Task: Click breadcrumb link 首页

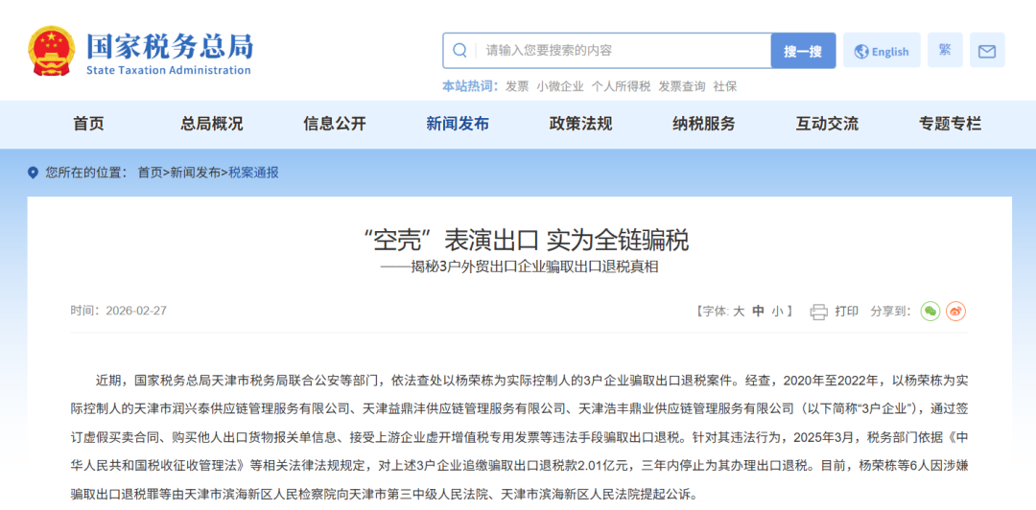Action: click(x=150, y=174)
